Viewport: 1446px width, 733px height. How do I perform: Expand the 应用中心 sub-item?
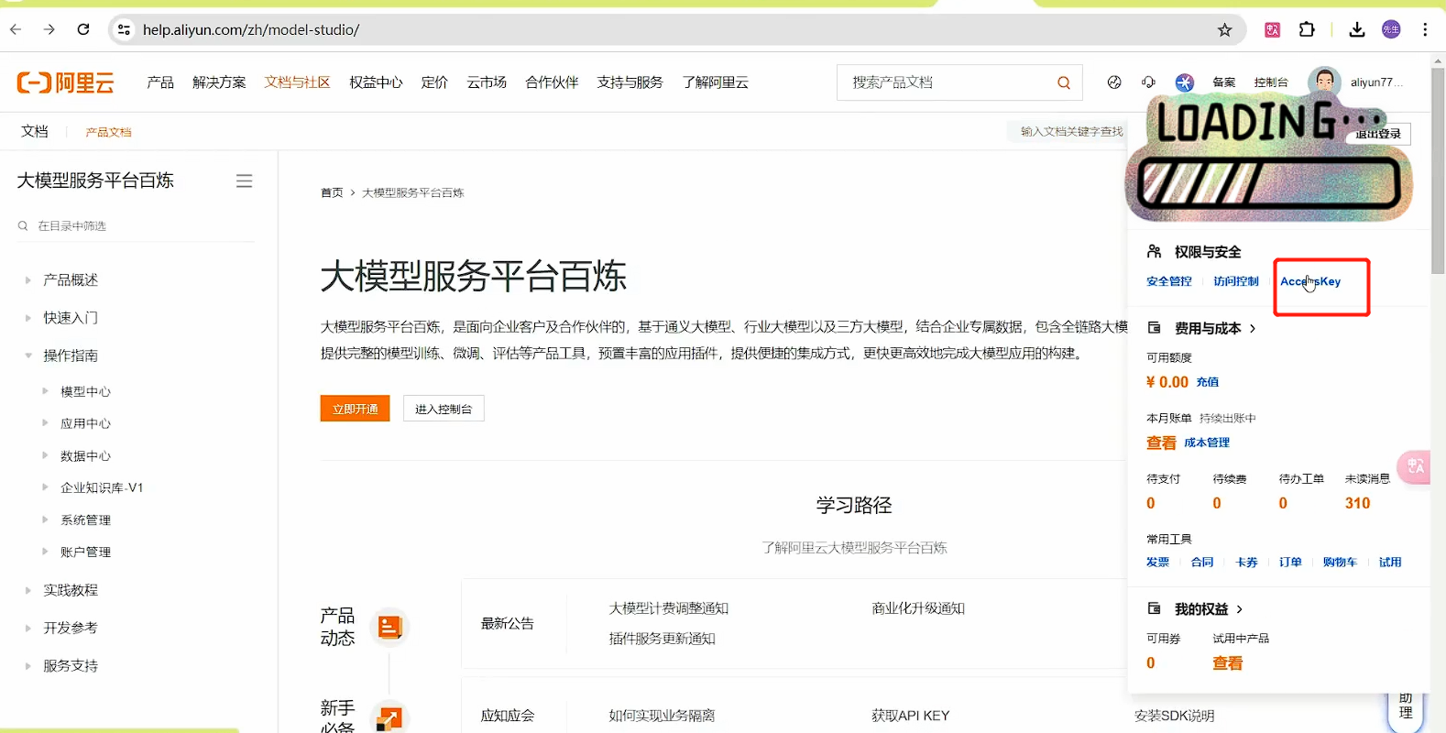(x=45, y=423)
